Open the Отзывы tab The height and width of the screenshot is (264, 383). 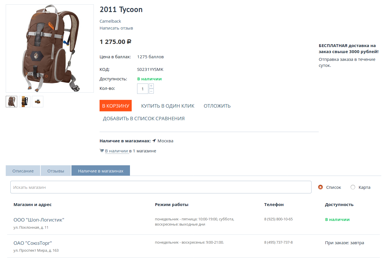click(56, 171)
